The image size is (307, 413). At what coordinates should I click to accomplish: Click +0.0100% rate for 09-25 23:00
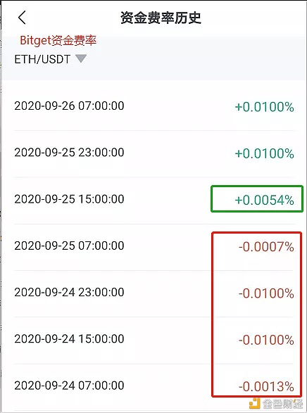tap(264, 153)
